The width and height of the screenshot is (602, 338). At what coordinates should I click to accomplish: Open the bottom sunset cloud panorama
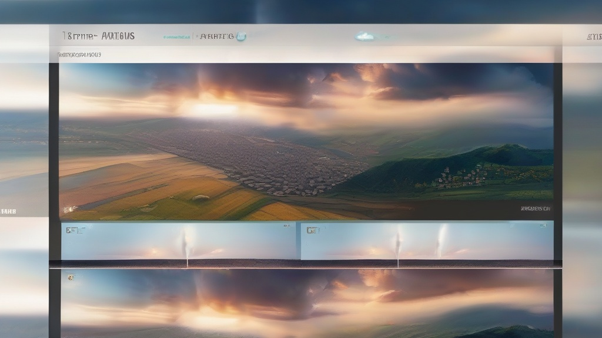click(306, 303)
